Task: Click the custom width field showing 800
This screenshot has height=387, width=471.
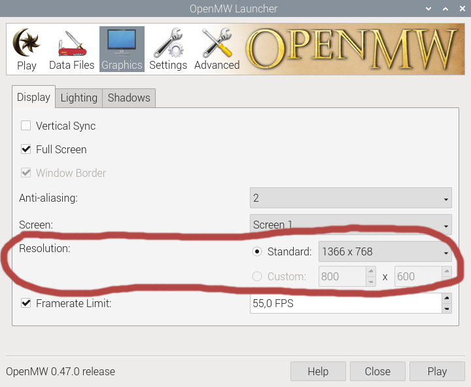Action: [342, 276]
